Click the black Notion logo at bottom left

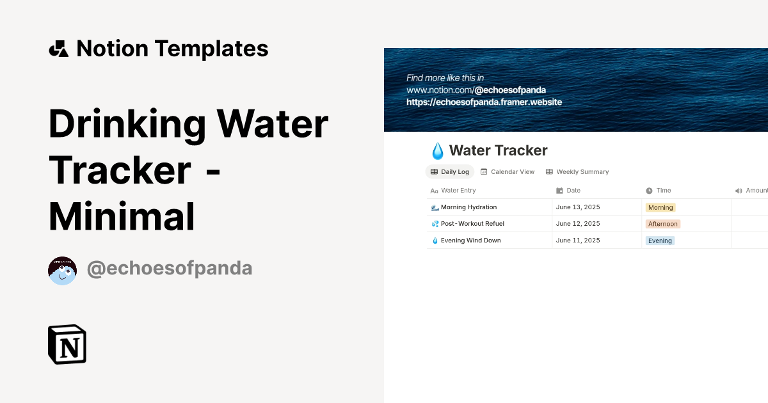click(67, 344)
